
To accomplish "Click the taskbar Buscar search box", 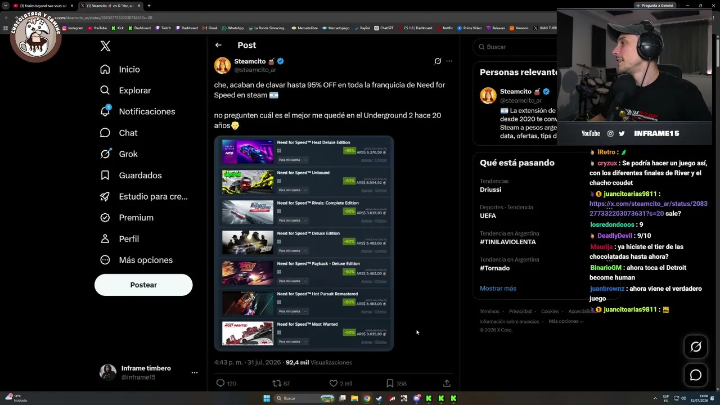I will tap(304, 398).
